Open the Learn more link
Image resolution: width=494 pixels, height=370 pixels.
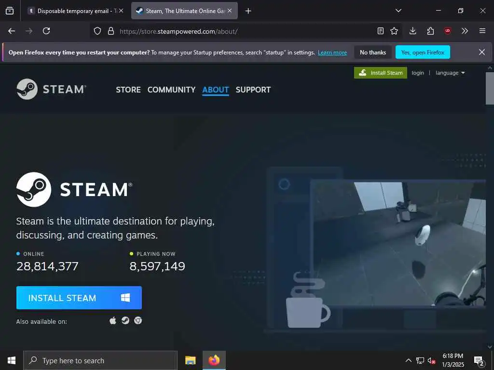332,53
